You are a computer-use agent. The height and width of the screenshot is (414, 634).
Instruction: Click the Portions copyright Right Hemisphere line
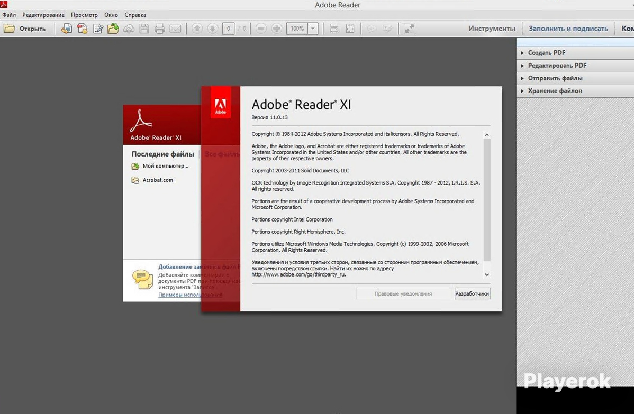click(298, 232)
